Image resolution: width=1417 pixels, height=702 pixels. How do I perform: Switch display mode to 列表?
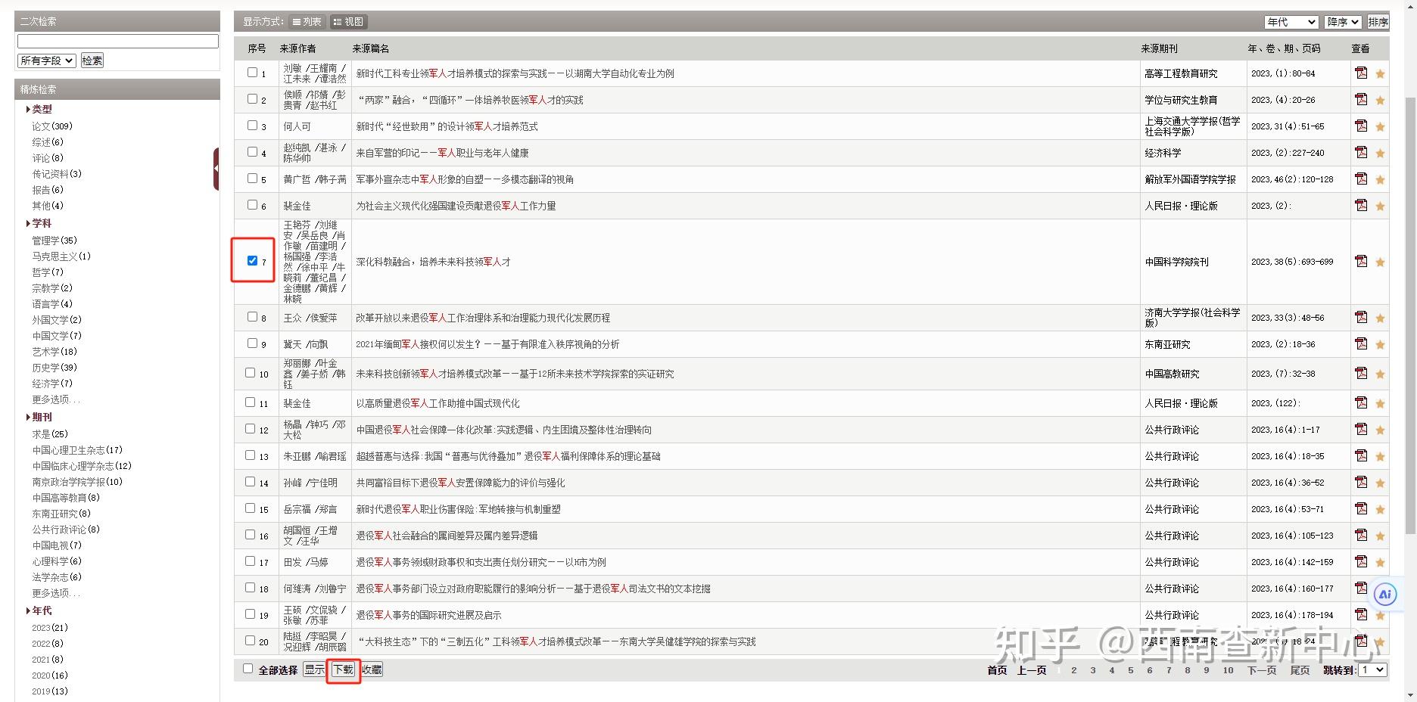tap(306, 21)
